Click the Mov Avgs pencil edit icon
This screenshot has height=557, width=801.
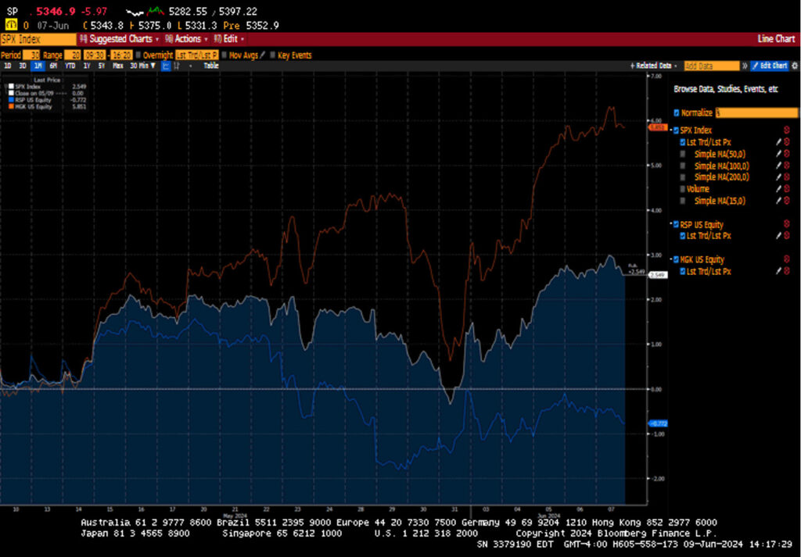click(x=263, y=55)
